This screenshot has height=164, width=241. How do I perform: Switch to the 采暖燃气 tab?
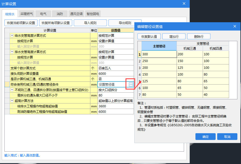point(27,14)
